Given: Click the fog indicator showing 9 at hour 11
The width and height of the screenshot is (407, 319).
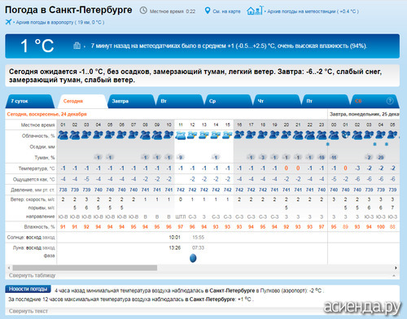Looking at the screenshot, I should (181, 157).
